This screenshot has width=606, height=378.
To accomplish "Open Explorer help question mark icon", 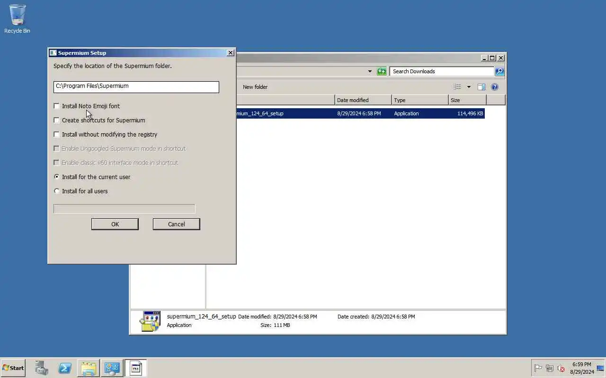I will click(495, 87).
